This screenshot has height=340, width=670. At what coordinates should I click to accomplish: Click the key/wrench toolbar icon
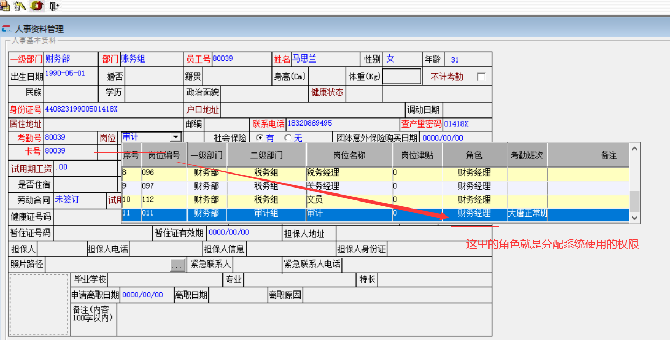(20, 6)
